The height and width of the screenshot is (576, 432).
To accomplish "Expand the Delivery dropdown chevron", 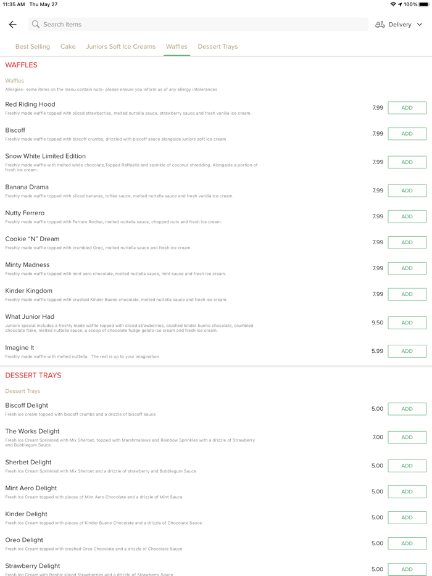I will pos(420,25).
